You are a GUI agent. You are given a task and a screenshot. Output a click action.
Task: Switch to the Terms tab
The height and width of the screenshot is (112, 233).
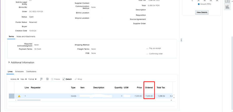(11, 36)
